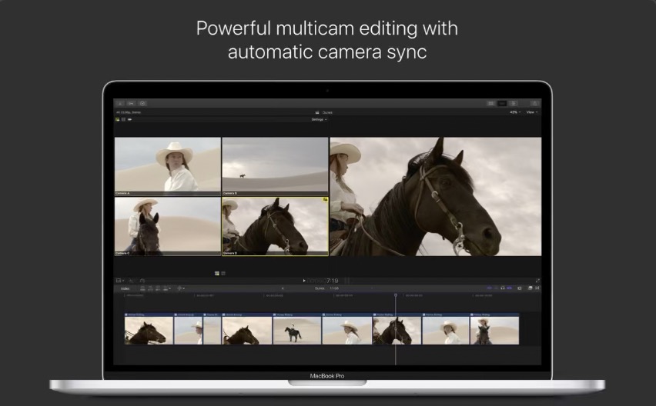
Task: Click the share export icon at top right
Action: point(535,103)
